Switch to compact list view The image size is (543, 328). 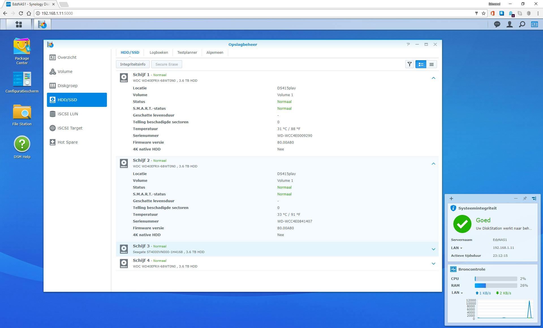(x=431, y=64)
